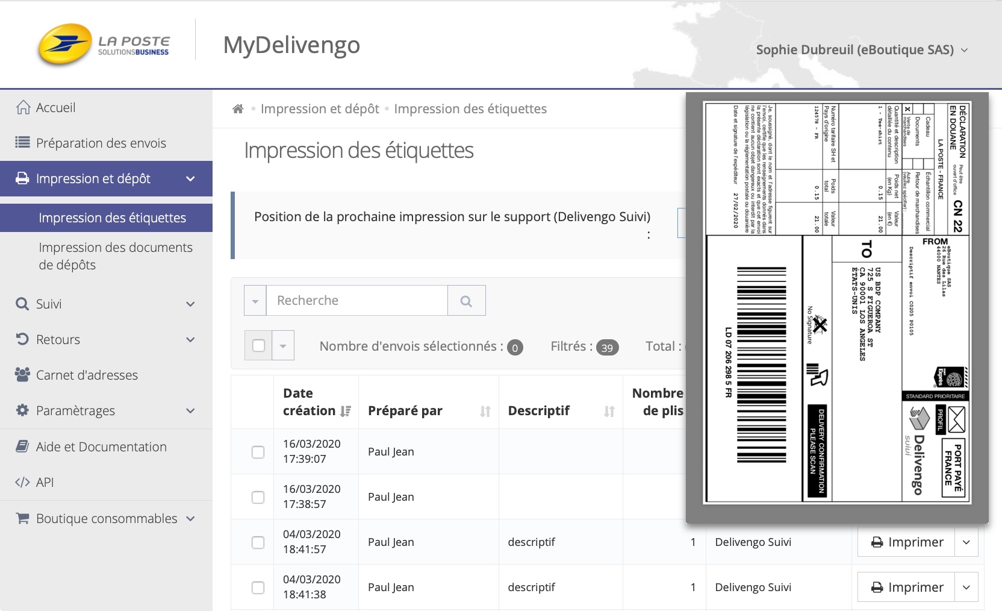Click the Carnet d'adresses people icon
This screenshot has height=611, width=1002.
click(x=22, y=375)
